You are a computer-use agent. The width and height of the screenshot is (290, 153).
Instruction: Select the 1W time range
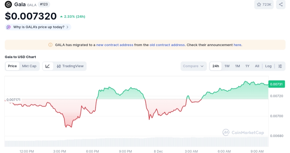coord(227,66)
